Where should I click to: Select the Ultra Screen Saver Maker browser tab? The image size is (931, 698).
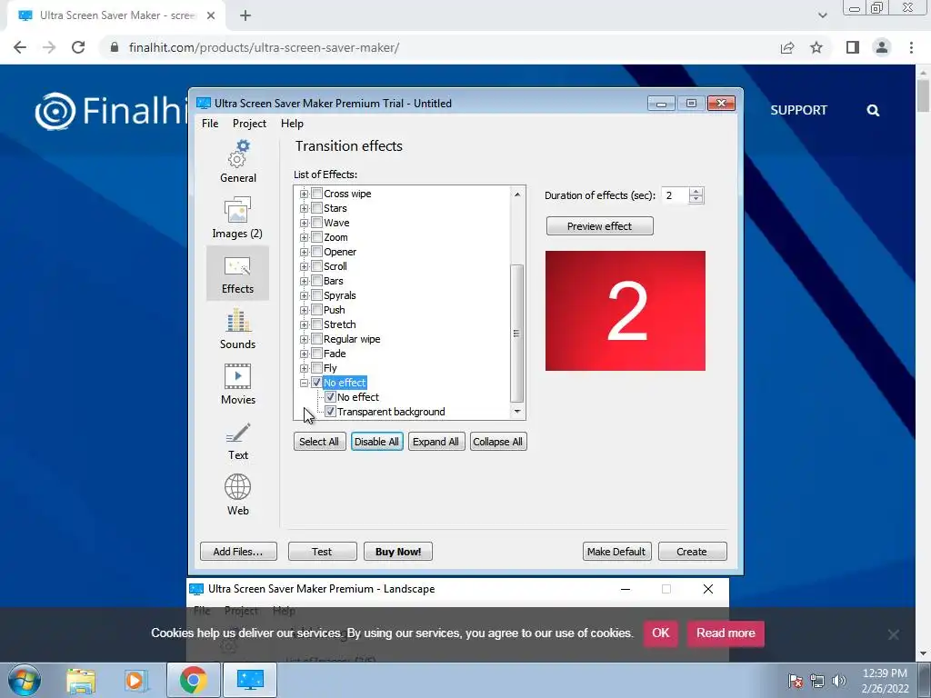pos(117,15)
